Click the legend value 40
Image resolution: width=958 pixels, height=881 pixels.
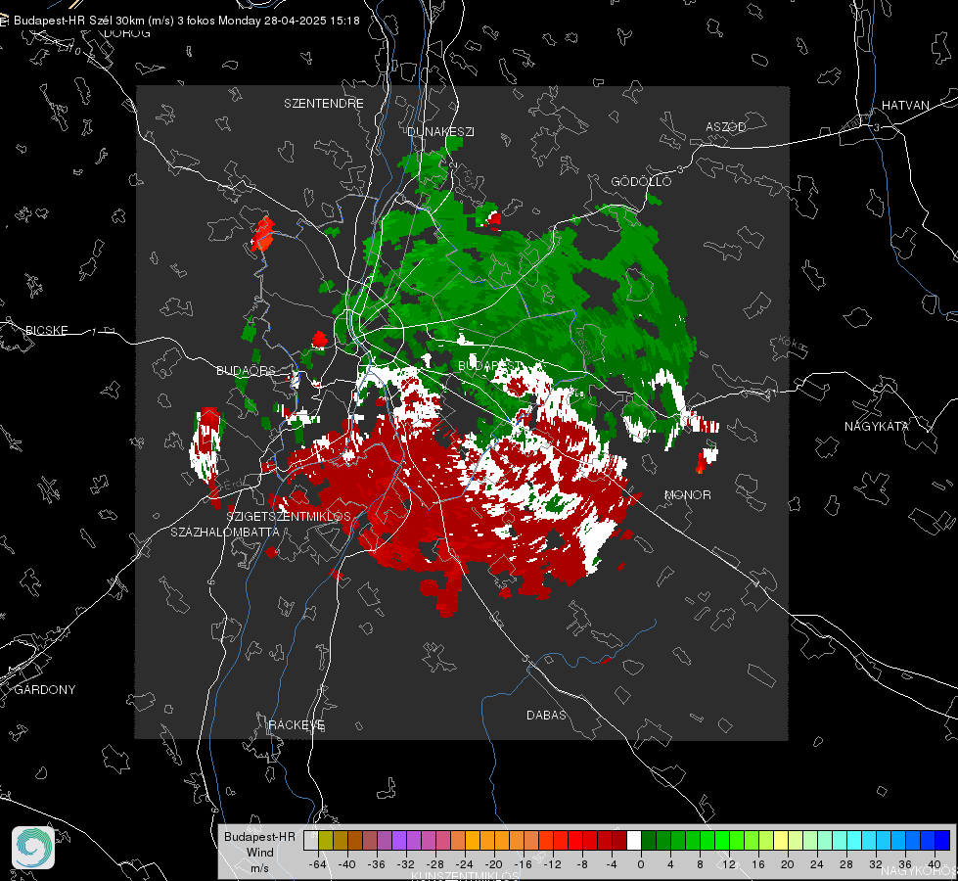[x=935, y=864]
